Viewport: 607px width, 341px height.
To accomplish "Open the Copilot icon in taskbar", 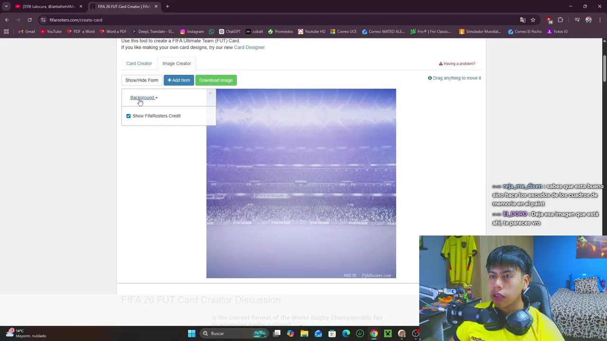I will tap(290, 333).
